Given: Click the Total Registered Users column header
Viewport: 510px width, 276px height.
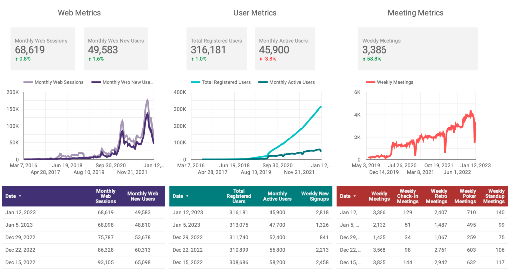Looking at the screenshot, I should 239,196.
